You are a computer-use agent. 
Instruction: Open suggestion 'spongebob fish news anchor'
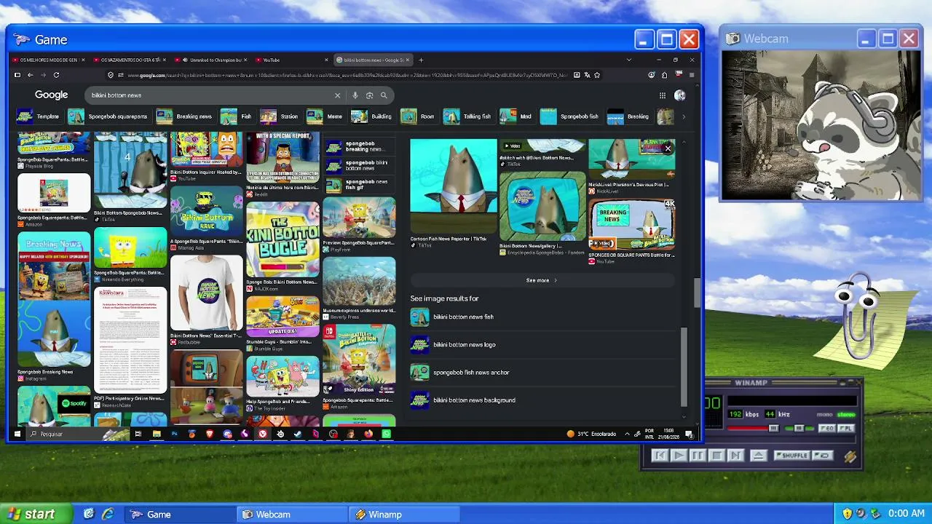(x=543, y=373)
